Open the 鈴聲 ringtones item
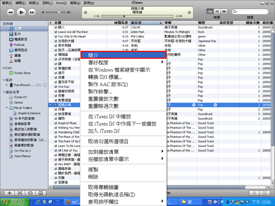This screenshot has height=206, width=275. (17, 61)
